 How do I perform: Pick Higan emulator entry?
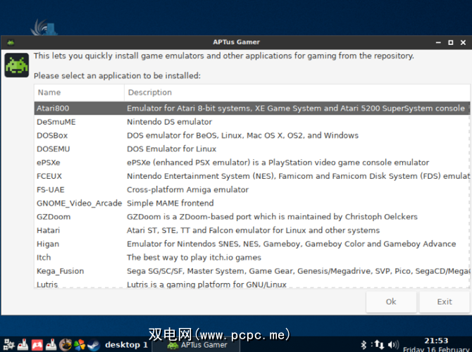pyautogui.click(x=252, y=244)
